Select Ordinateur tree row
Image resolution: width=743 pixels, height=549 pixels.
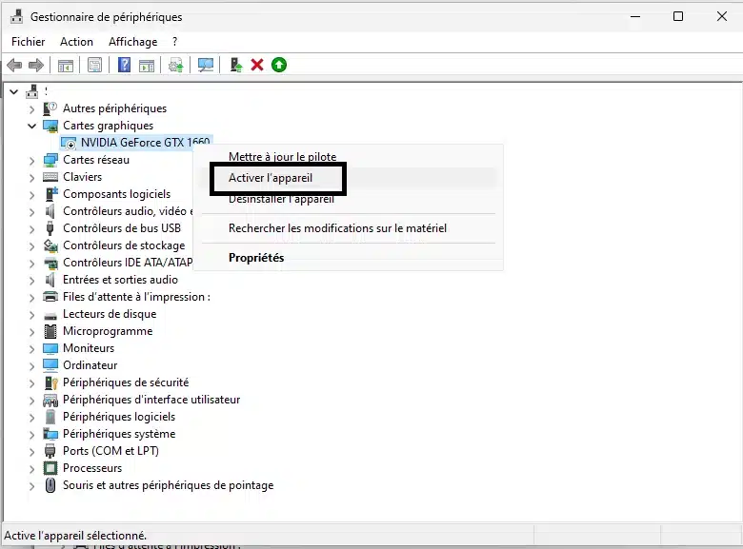coord(90,365)
